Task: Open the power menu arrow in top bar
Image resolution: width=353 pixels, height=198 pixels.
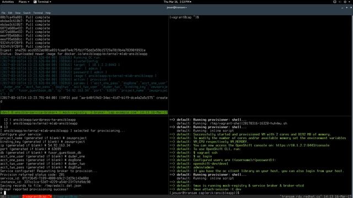Action: (350, 2)
